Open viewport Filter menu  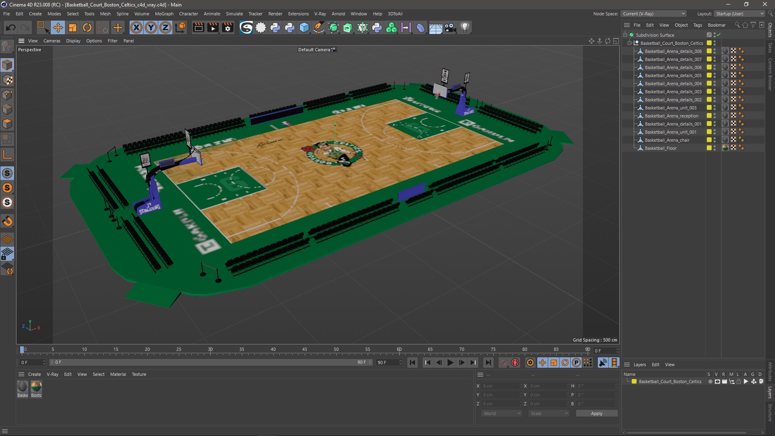point(113,41)
